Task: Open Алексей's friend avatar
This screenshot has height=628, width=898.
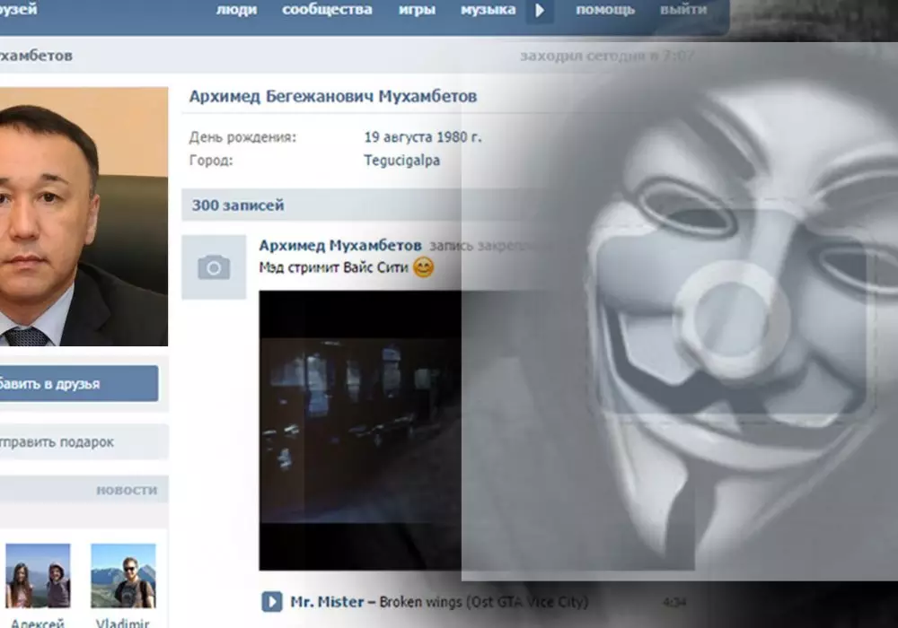Action: (38, 576)
